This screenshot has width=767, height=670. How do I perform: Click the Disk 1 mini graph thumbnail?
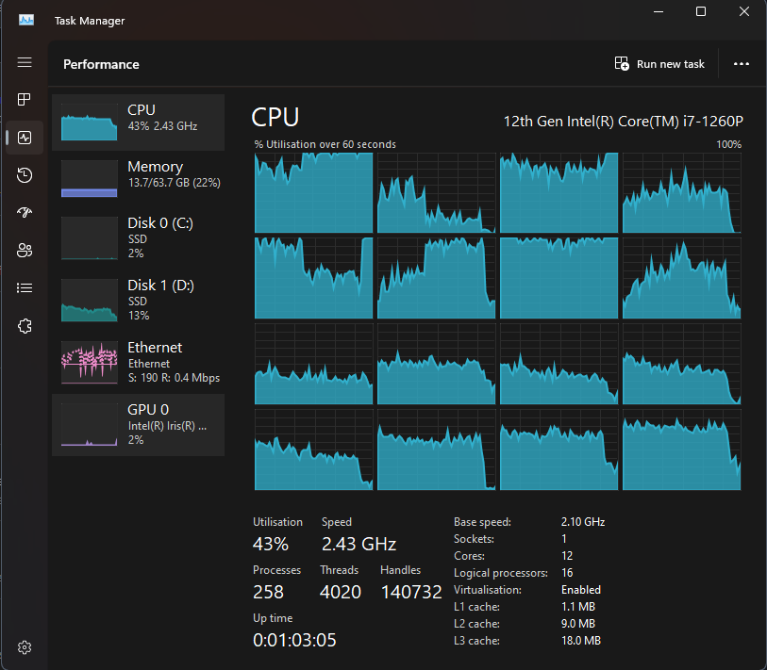(x=89, y=300)
